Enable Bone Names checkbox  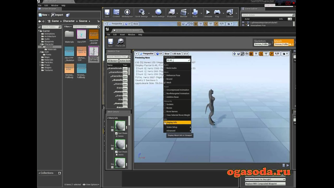[165, 111]
